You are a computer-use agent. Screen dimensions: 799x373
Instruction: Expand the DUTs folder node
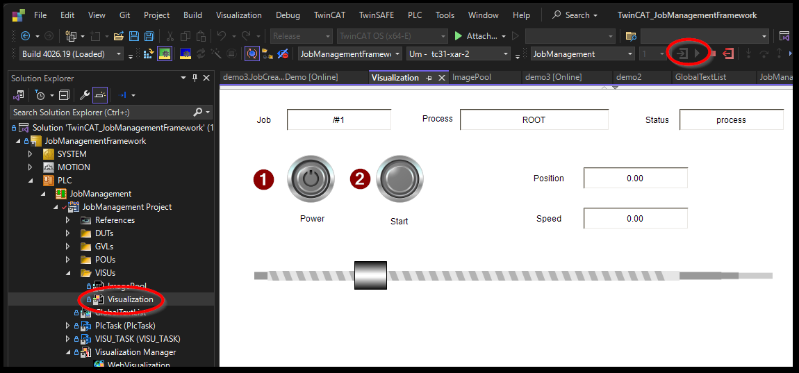pyautogui.click(x=68, y=233)
